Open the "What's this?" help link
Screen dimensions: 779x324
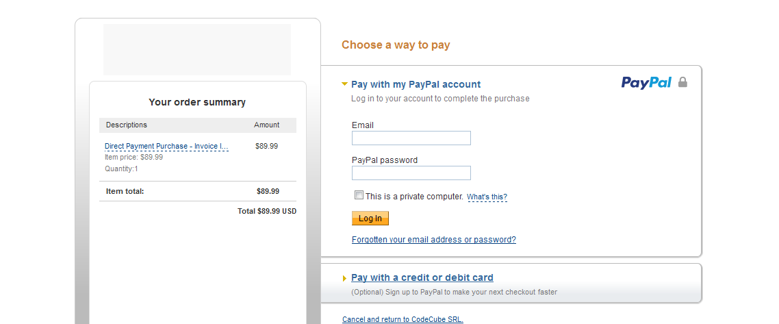coord(487,197)
